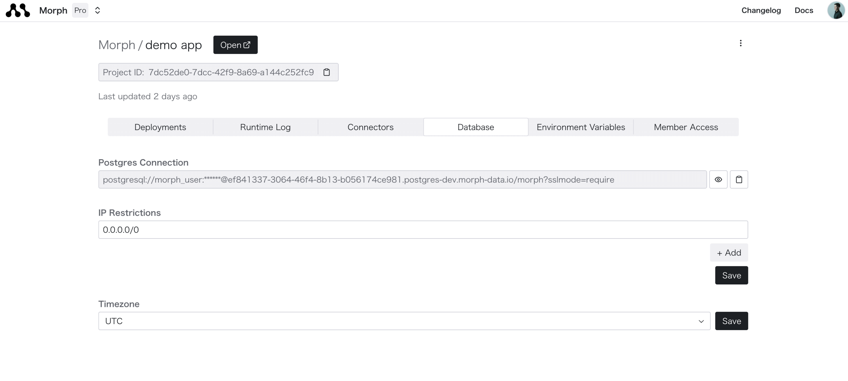848x381 pixels.
Task: Click the Project ID field text
Action: [208, 72]
